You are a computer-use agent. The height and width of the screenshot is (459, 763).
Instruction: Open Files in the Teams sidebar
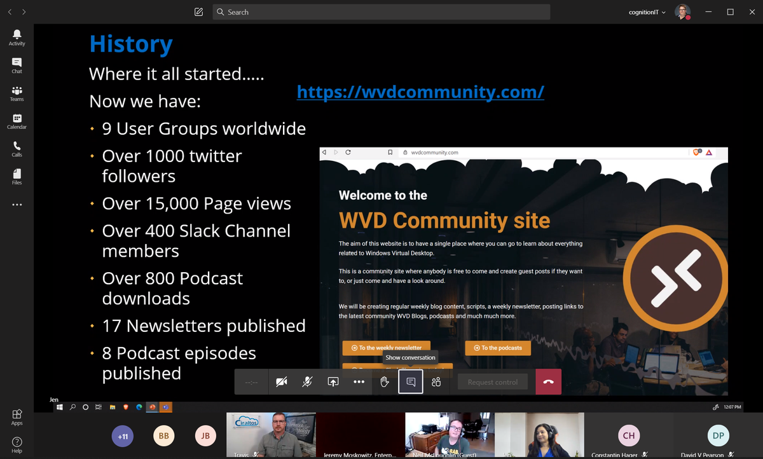pos(17,177)
